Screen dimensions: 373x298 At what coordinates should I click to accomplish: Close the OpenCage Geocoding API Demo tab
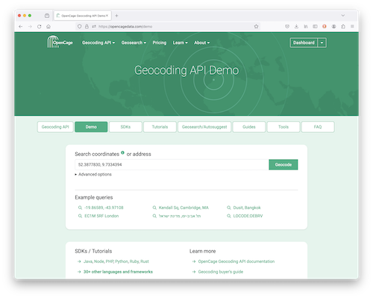click(107, 16)
